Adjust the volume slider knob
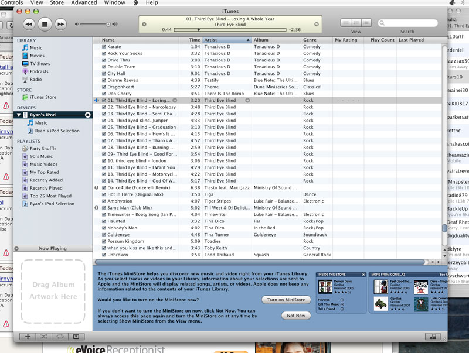 tap(108, 24)
